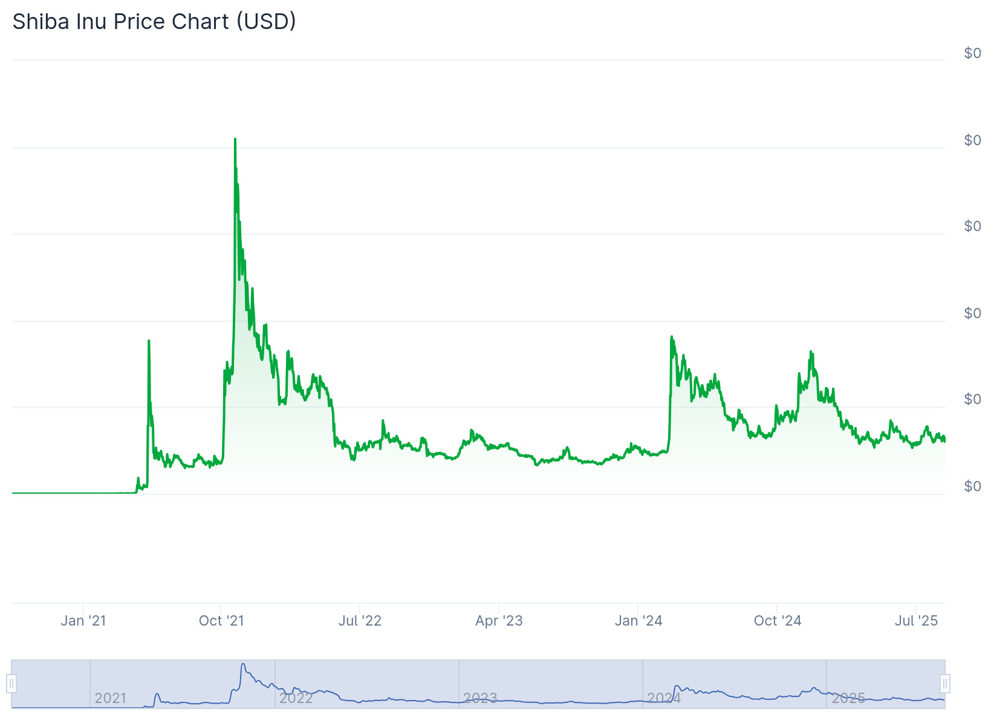Click the 2023 marker in the navigator
The height and width of the screenshot is (726, 994).
pos(480,698)
